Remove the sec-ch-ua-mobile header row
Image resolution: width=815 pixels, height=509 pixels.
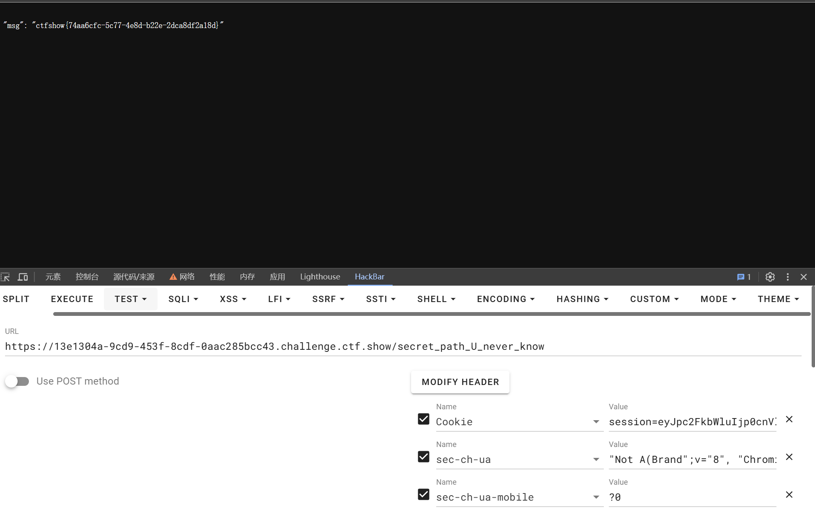click(789, 495)
